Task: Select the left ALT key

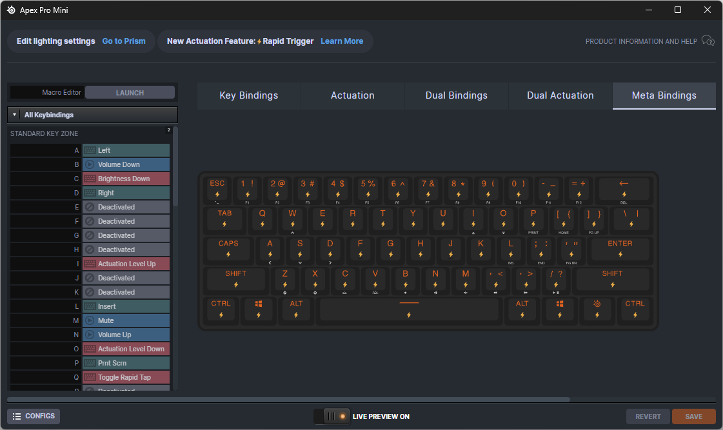Action: click(x=296, y=309)
